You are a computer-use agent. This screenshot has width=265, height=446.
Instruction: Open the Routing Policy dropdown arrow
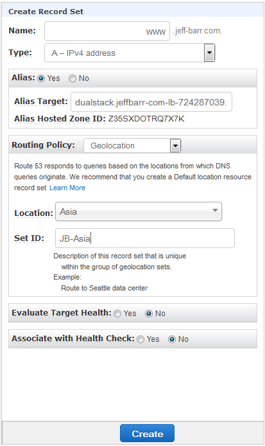[176, 146]
